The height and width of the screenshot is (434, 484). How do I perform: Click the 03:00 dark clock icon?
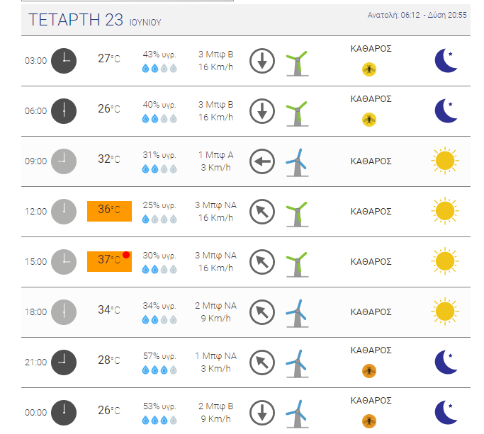click(x=64, y=61)
